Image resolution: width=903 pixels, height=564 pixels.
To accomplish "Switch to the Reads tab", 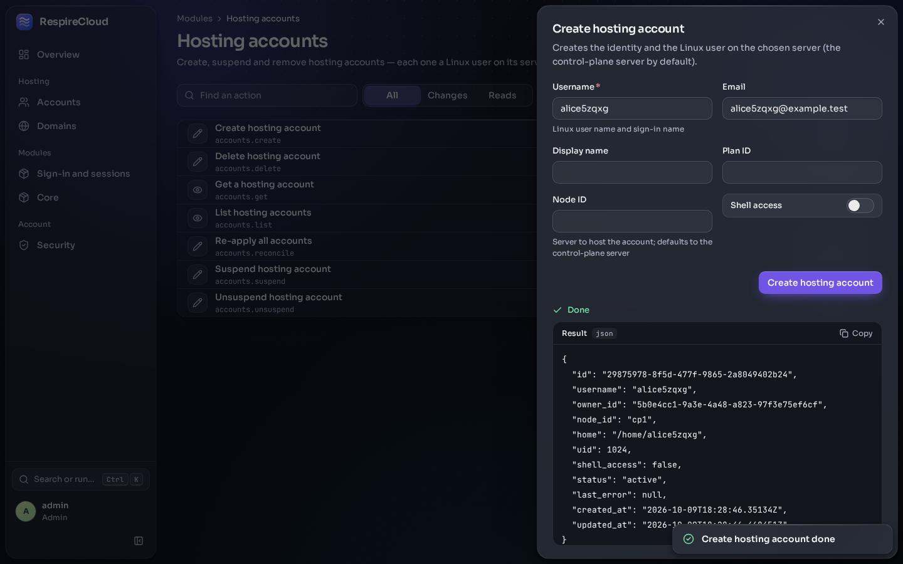I will tap(502, 95).
